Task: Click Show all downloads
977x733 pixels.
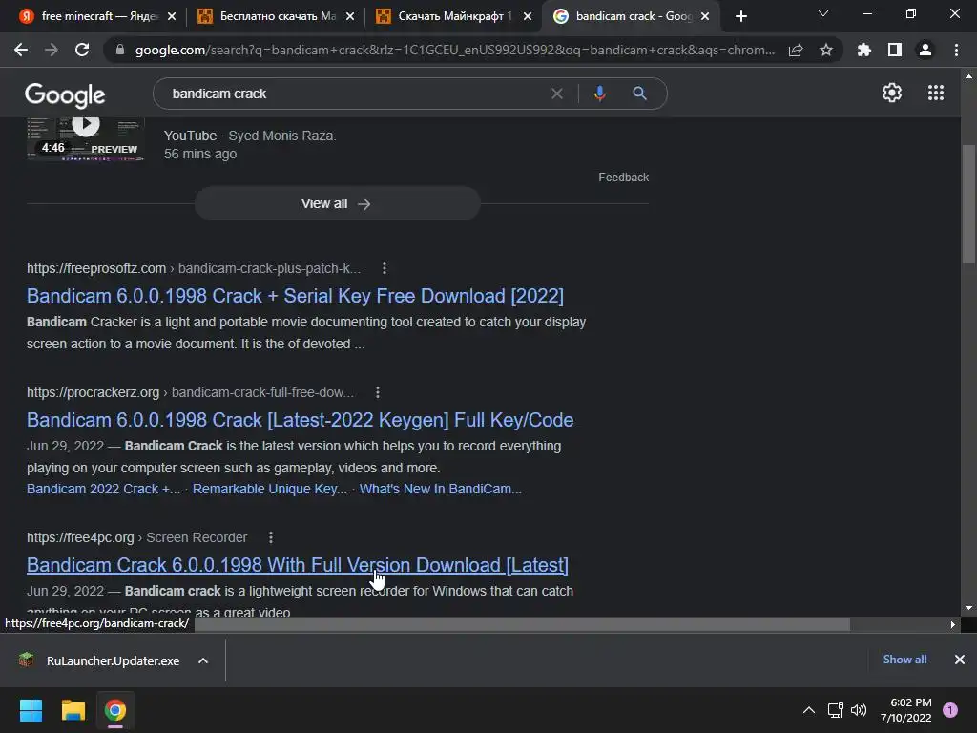Action: click(x=904, y=660)
